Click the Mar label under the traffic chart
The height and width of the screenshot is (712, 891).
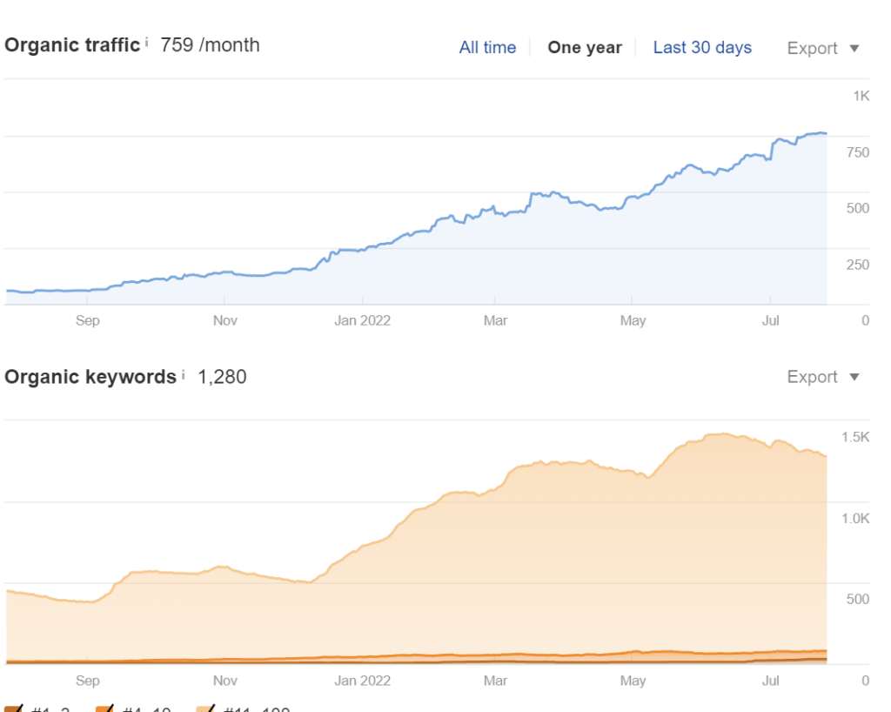(x=495, y=320)
